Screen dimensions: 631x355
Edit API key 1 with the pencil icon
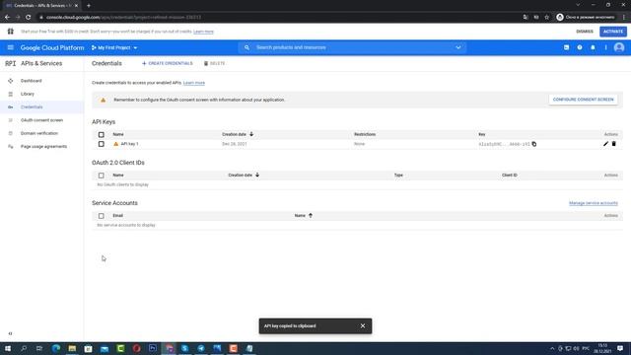pyautogui.click(x=605, y=144)
